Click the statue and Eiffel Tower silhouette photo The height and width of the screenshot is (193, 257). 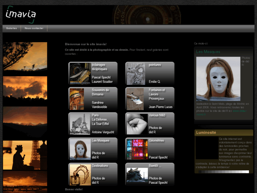pos(25,155)
